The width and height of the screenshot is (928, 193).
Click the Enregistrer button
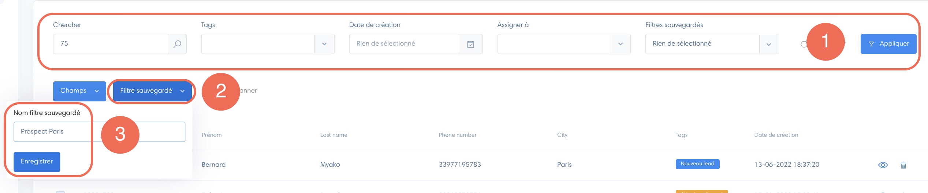point(37,162)
